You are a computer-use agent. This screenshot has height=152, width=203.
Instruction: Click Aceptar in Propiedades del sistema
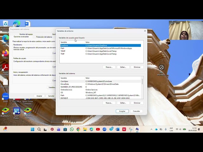click(39, 96)
